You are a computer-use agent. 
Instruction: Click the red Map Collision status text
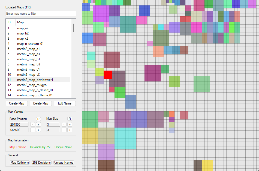(x=18, y=147)
